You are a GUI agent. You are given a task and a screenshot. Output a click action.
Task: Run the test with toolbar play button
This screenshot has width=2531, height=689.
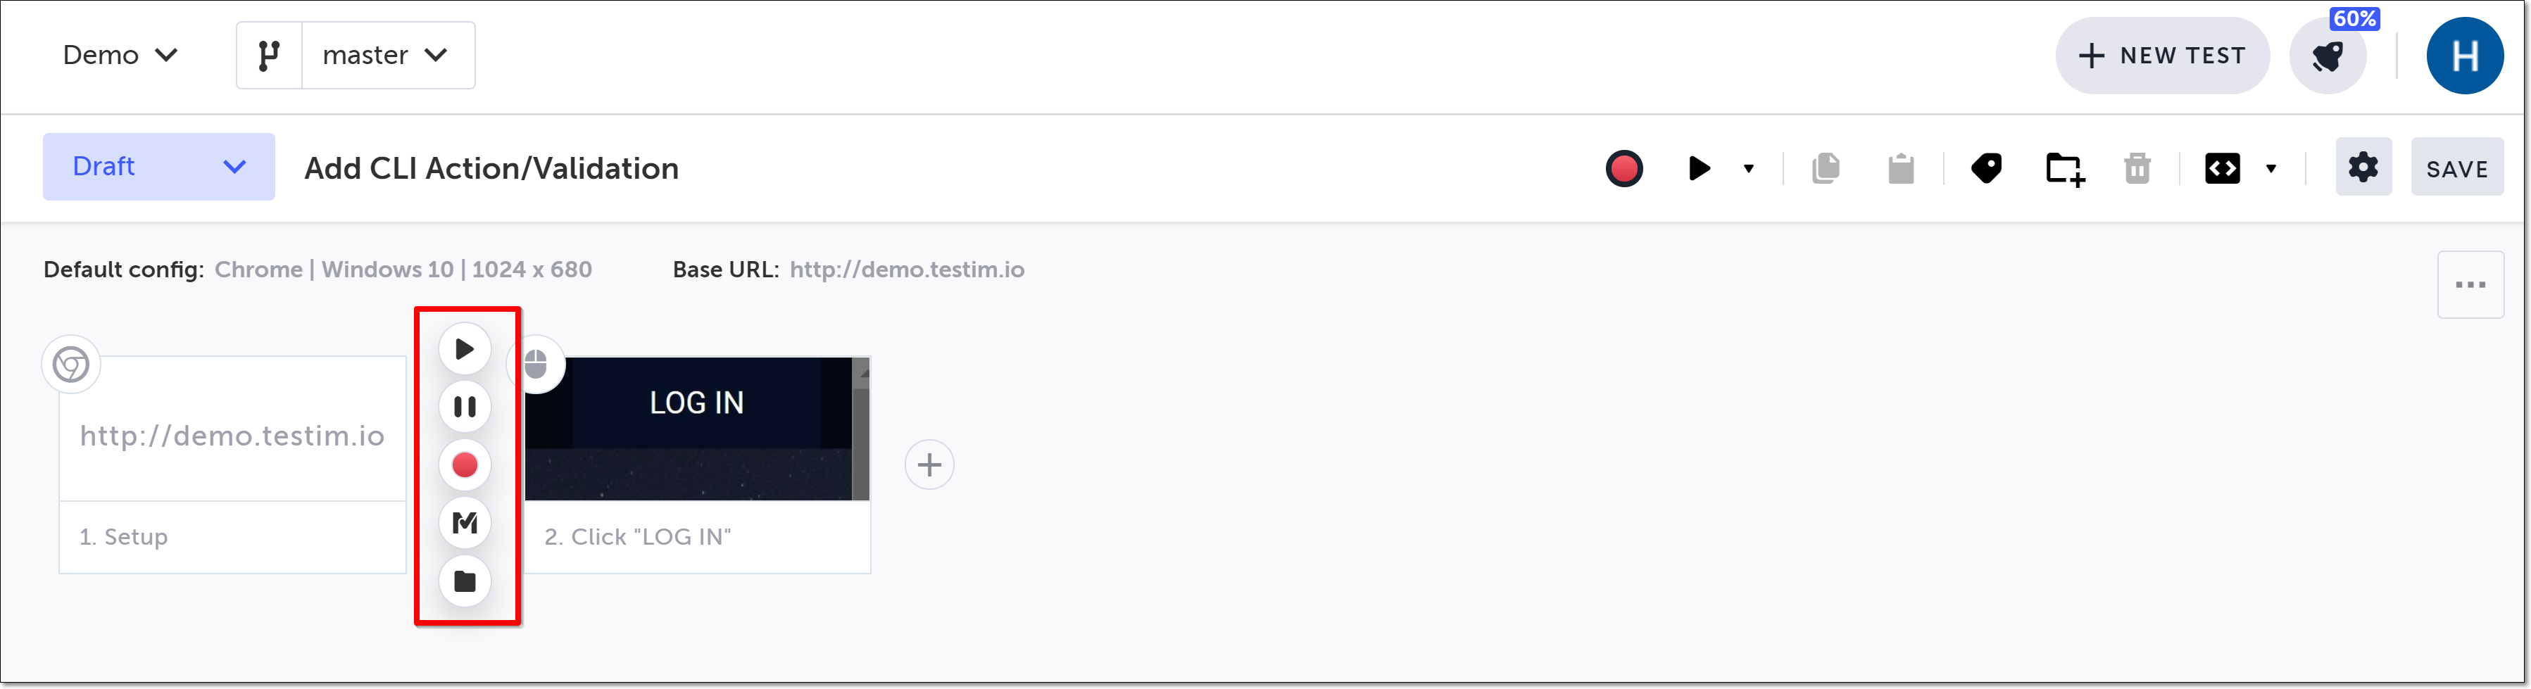point(1699,169)
